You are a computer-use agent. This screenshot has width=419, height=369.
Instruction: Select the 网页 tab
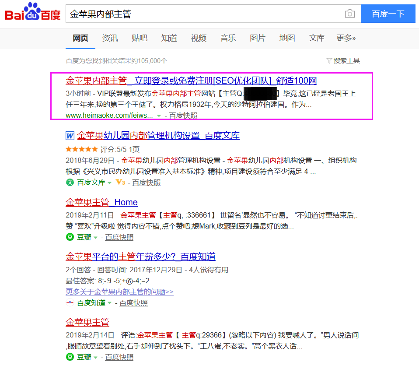80,38
